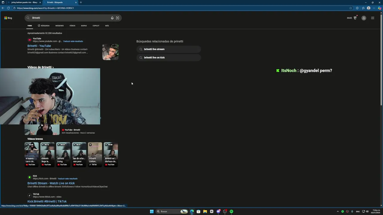Viewport: 383px width, 215px height.
Task: Open the Favorites list icon
Action: [x=363, y=8]
